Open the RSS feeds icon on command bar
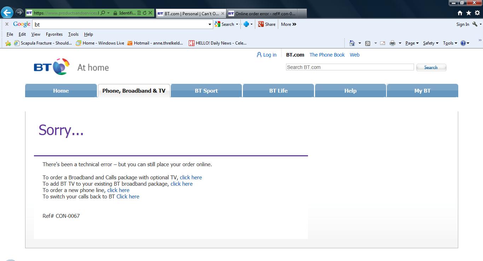 click(x=367, y=43)
